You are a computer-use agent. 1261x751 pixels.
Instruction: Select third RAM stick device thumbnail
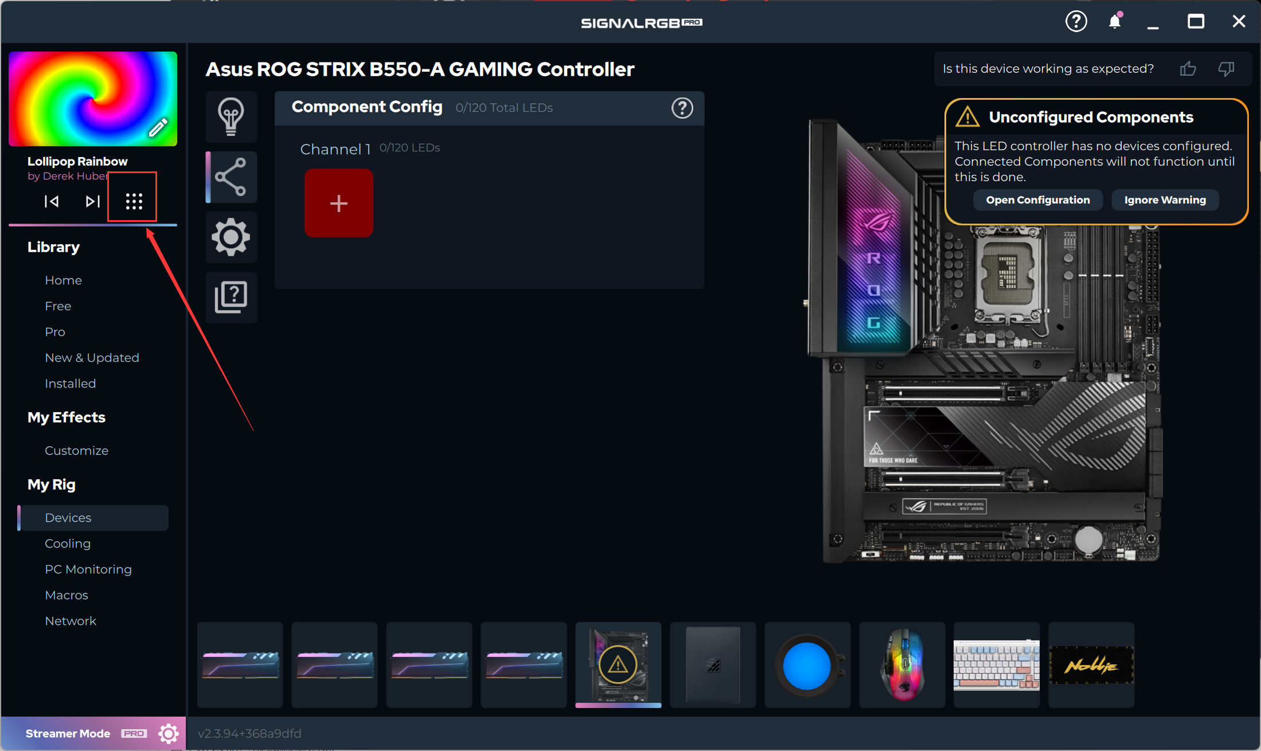coord(430,665)
